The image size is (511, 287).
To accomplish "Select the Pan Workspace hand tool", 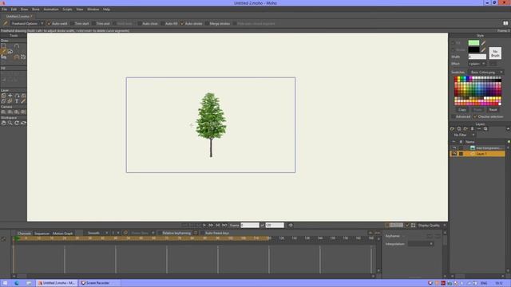I will [3, 123].
